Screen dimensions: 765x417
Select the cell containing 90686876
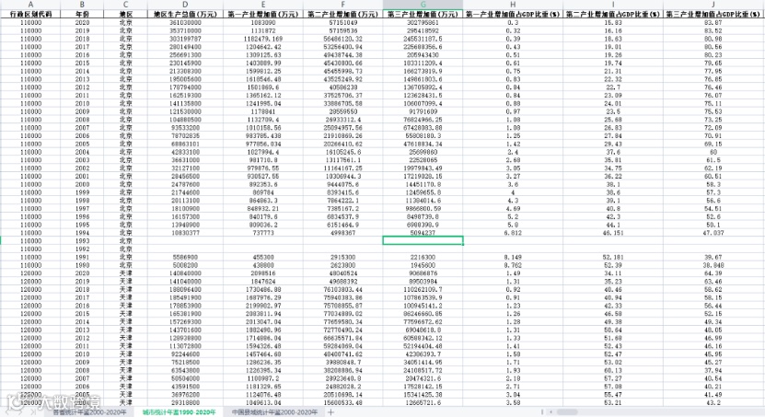pyautogui.click(x=423, y=273)
